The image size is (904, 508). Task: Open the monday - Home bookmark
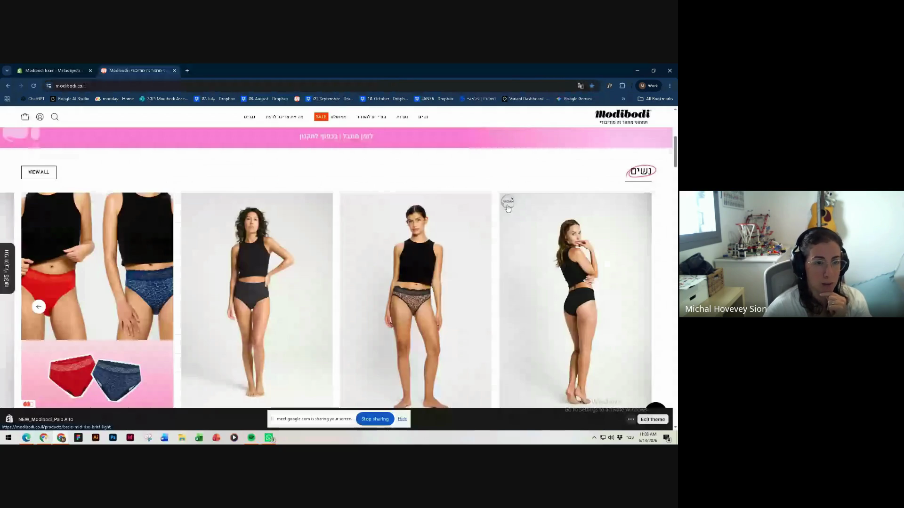coord(114,99)
